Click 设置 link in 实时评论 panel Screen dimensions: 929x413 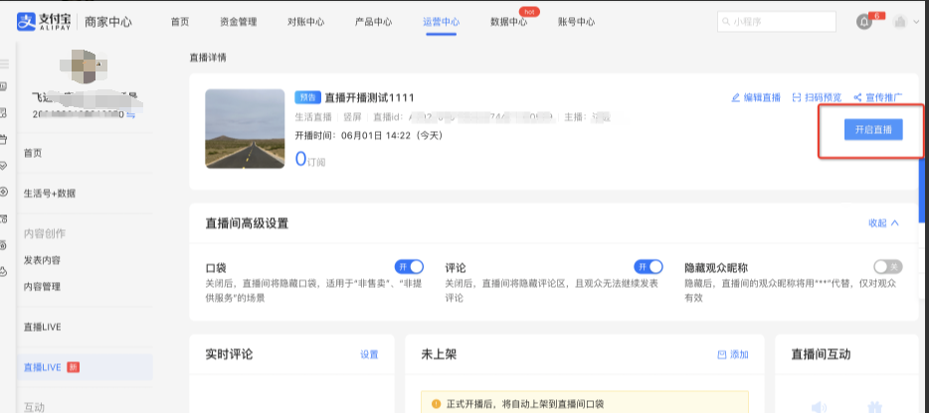click(x=369, y=354)
